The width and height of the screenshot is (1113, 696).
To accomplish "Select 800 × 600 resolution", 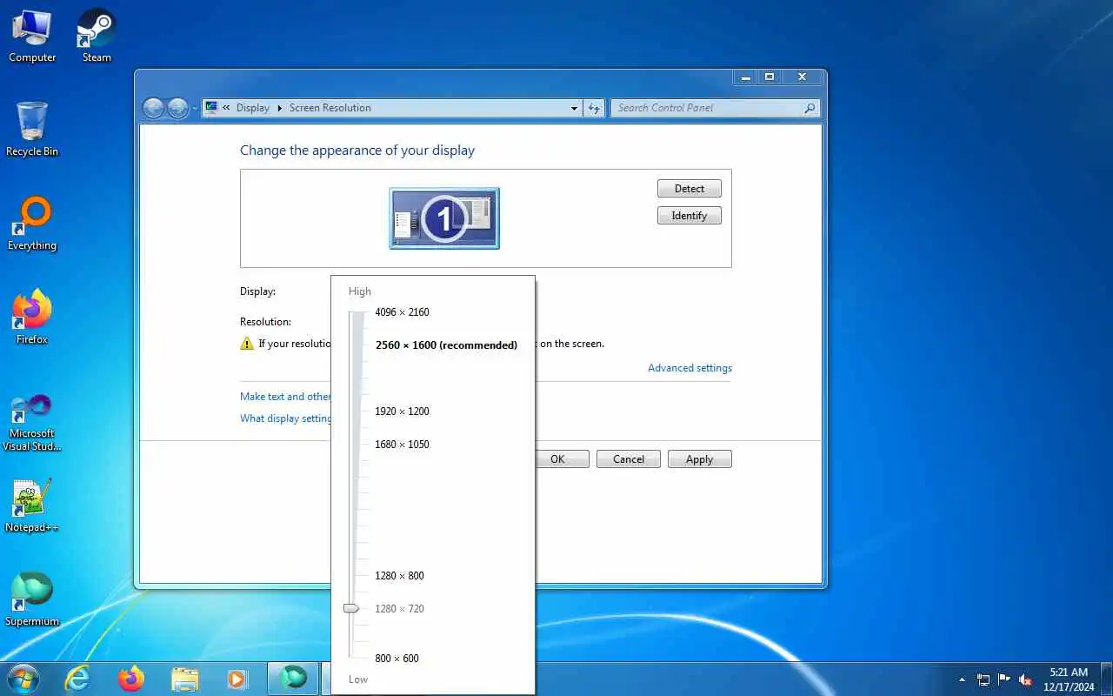I will click(397, 659).
